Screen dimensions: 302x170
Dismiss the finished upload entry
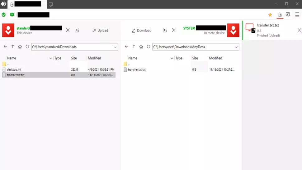pyautogui.click(x=299, y=30)
